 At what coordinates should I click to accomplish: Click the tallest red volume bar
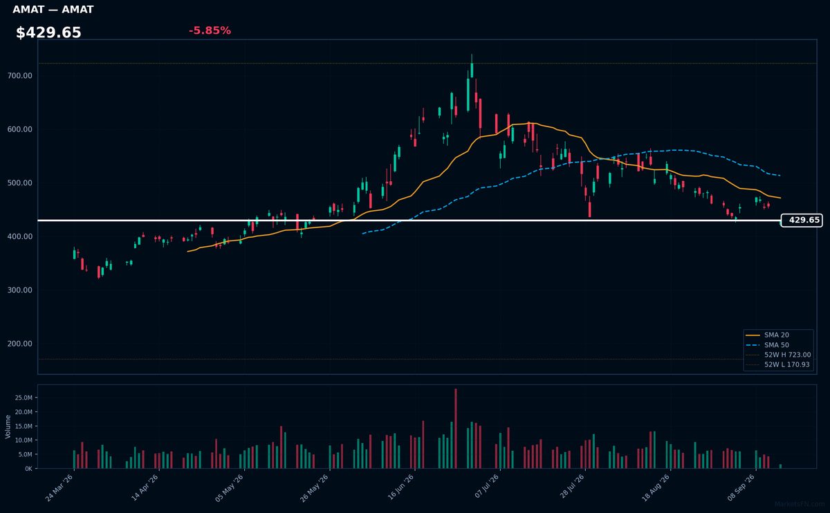pyautogui.click(x=456, y=429)
